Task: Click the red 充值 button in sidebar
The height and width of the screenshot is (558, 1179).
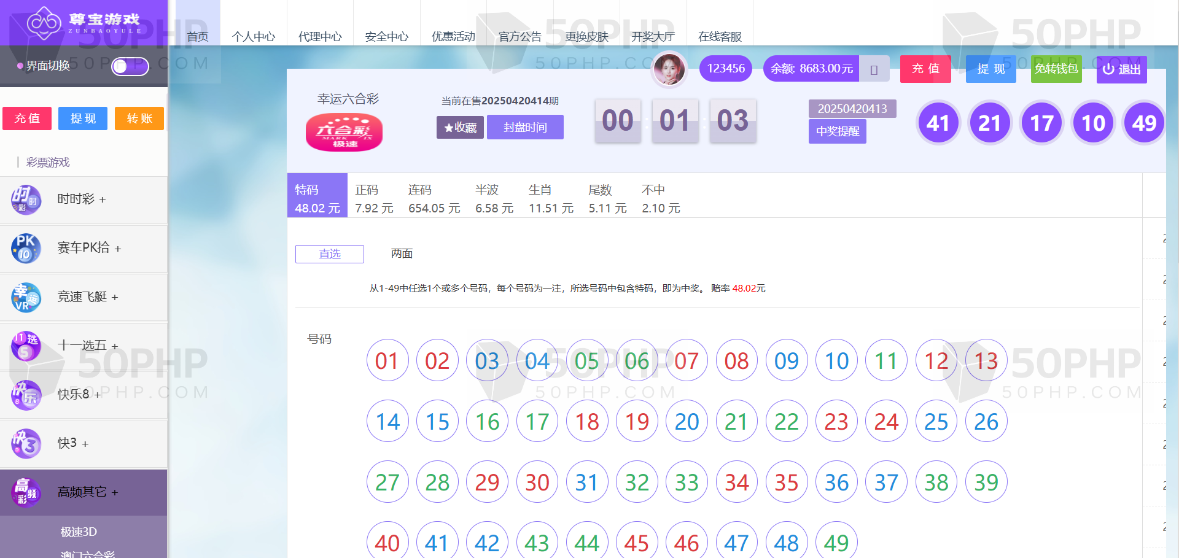Action: click(27, 118)
